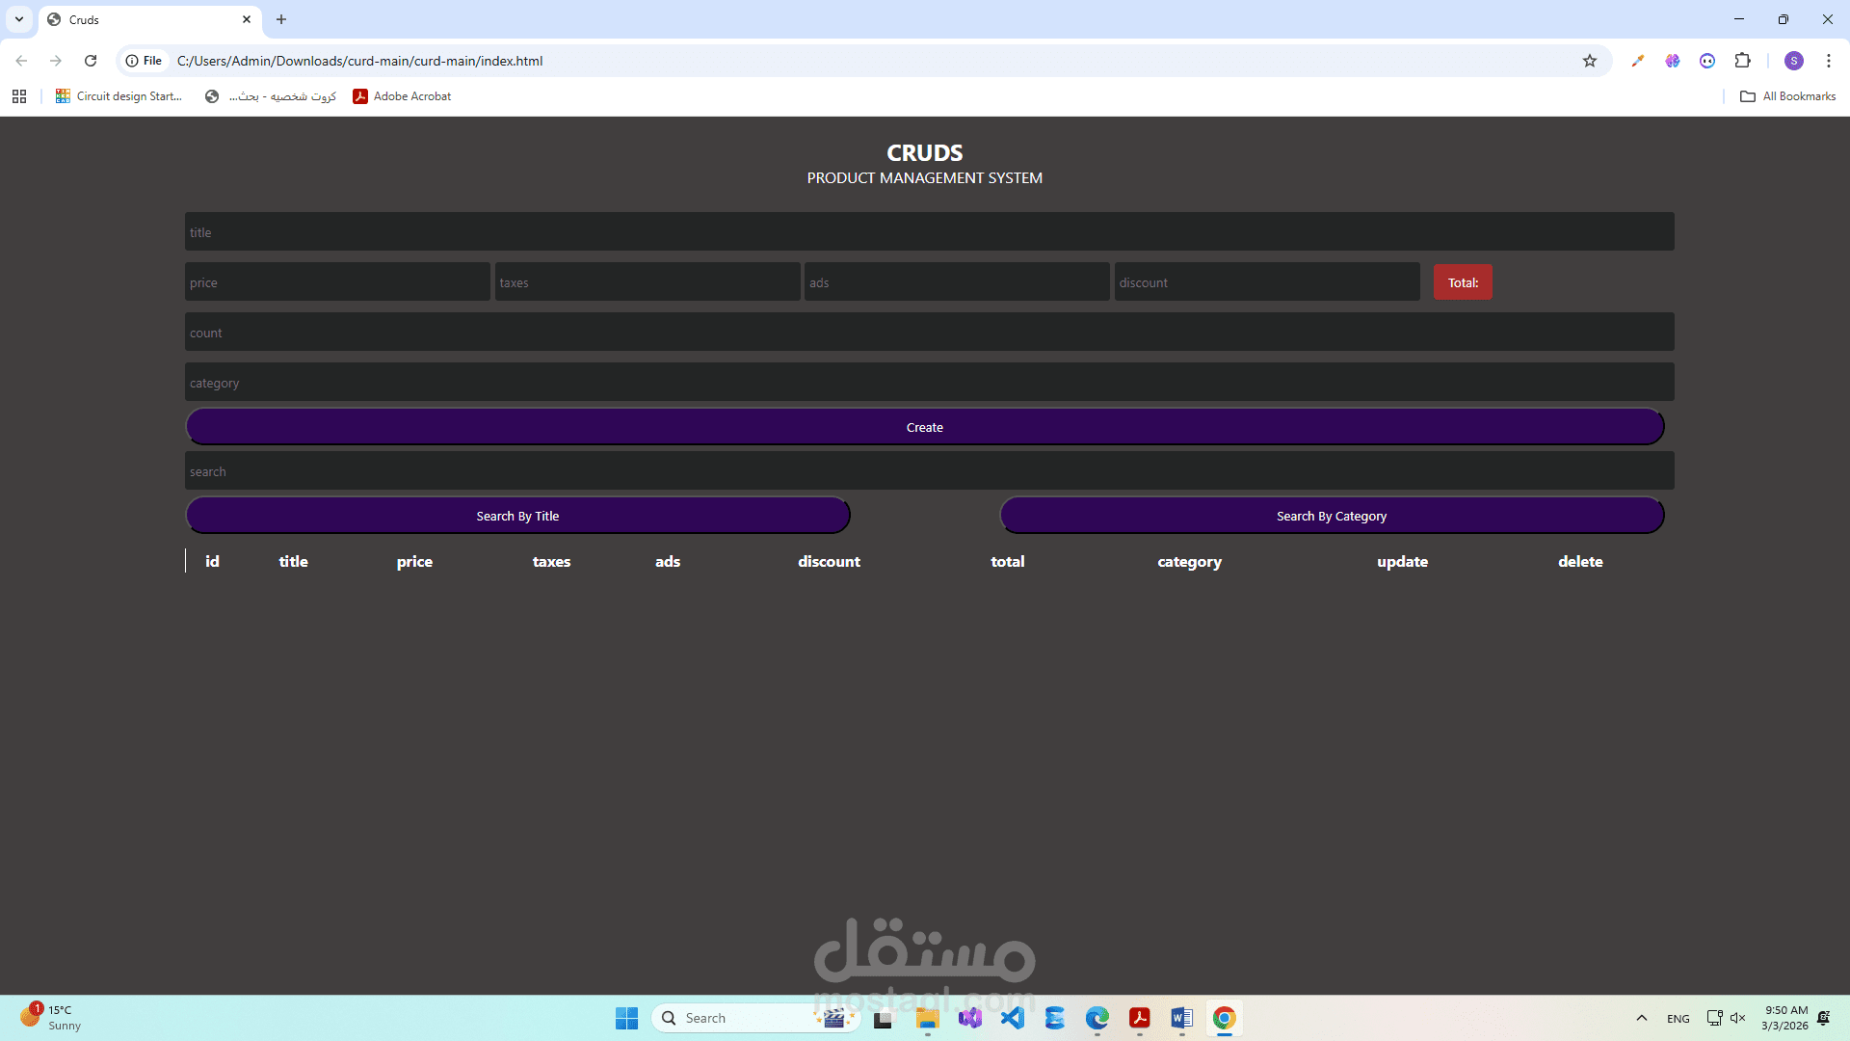Open the Extensions puzzle piece icon

point(1744,61)
